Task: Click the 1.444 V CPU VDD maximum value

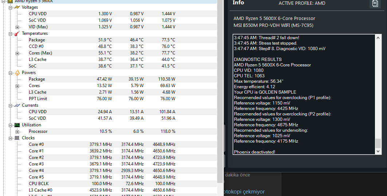Action: pyautogui.click(x=168, y=14)
